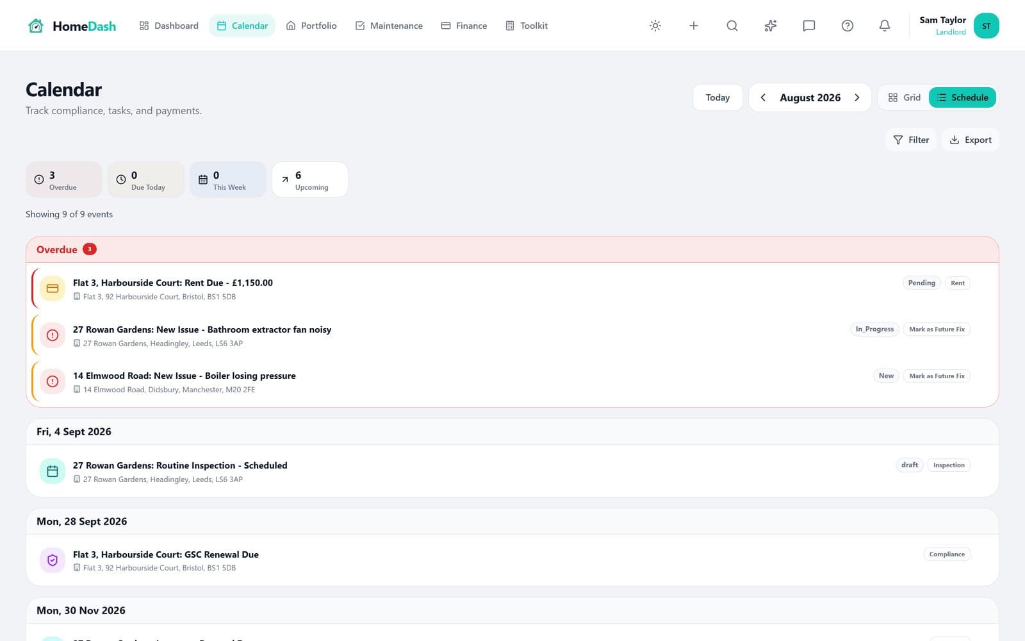
Task: Click the red overdue count badge
Action: point(90,249)
